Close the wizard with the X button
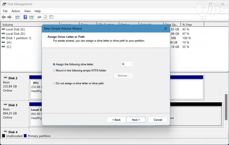The image size is (229, 145). click(165, 29)
